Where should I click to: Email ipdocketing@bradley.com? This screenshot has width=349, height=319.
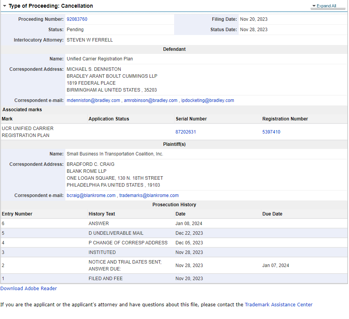point(208,100)
